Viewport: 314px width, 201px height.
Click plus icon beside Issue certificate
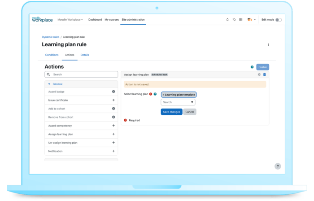click(x=113, y=100)
